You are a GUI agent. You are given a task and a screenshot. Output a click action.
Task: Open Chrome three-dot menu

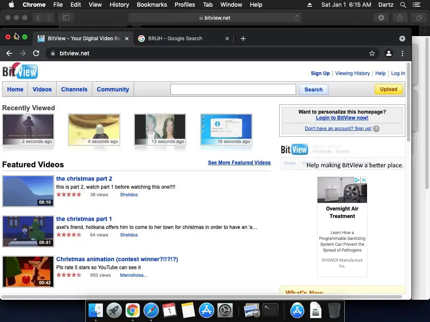(402, 53)
